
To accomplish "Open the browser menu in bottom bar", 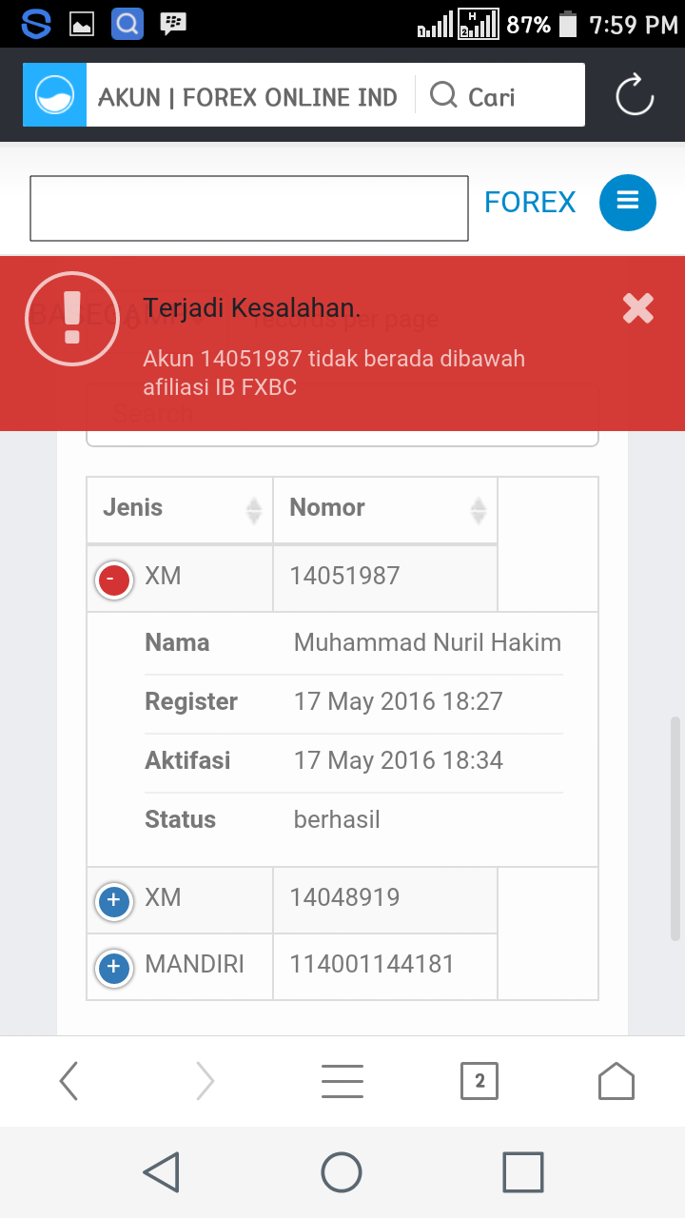I will point(342,1081).
